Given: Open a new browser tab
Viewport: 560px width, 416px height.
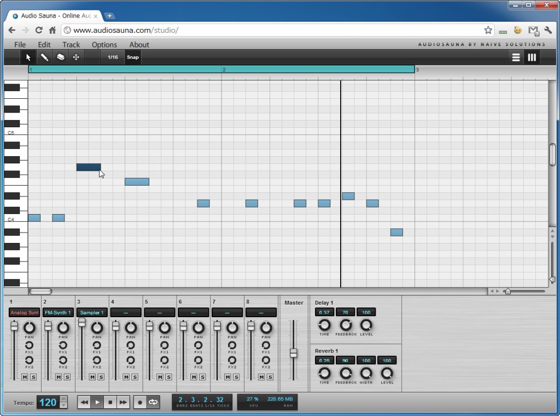Looking at the screenshot, I should (109, 16).
